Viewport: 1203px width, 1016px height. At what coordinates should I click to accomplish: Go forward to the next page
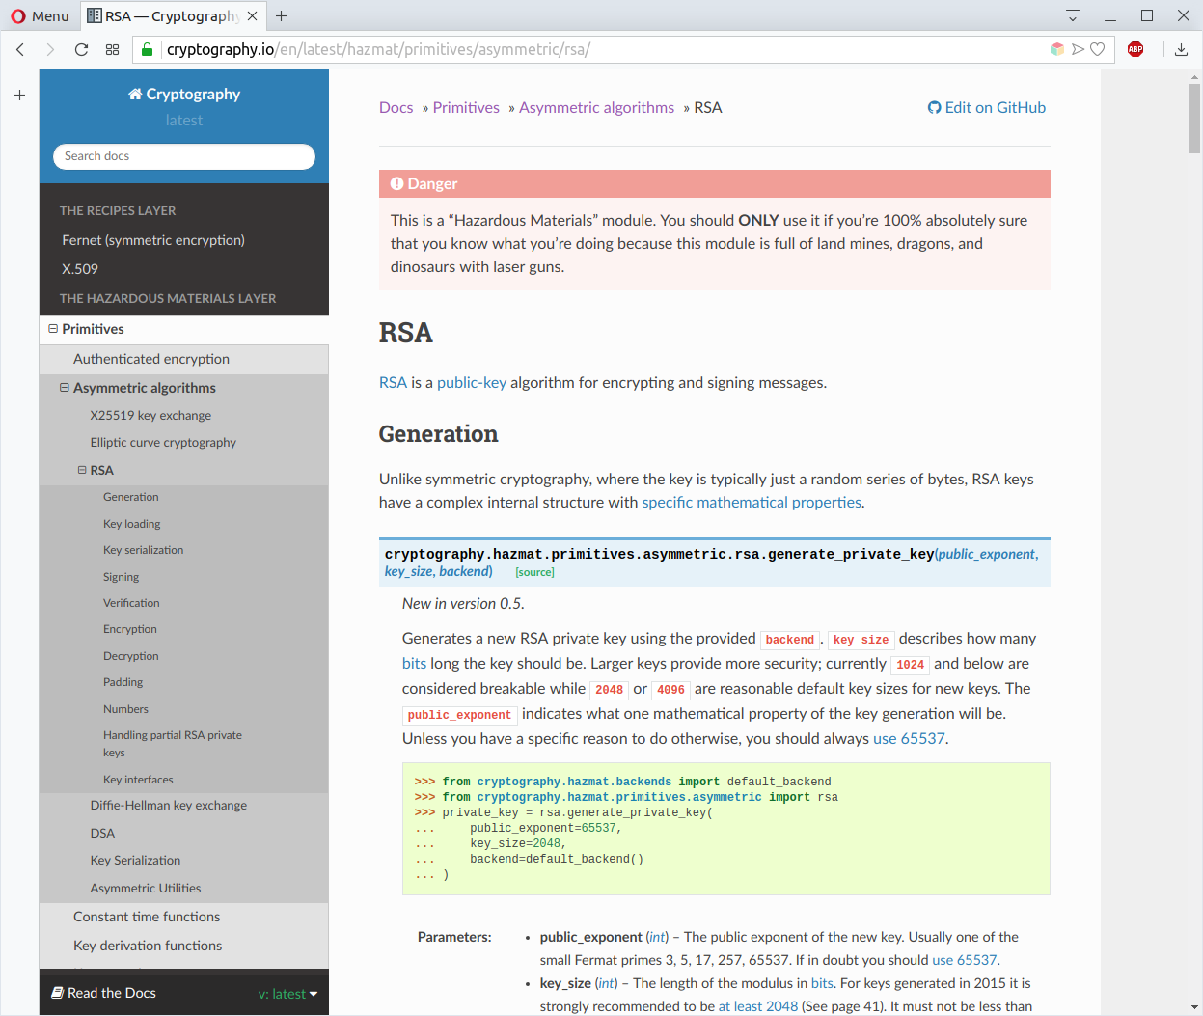[x=50, y=49]
